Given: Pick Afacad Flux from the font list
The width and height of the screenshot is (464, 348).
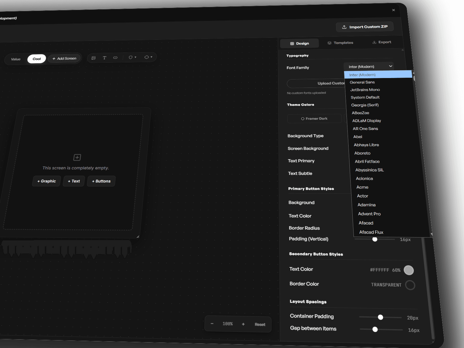Looking at the screenshot, I should (371, 232).
